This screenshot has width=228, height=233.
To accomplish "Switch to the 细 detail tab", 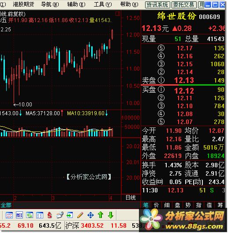I will click(167, 205).
